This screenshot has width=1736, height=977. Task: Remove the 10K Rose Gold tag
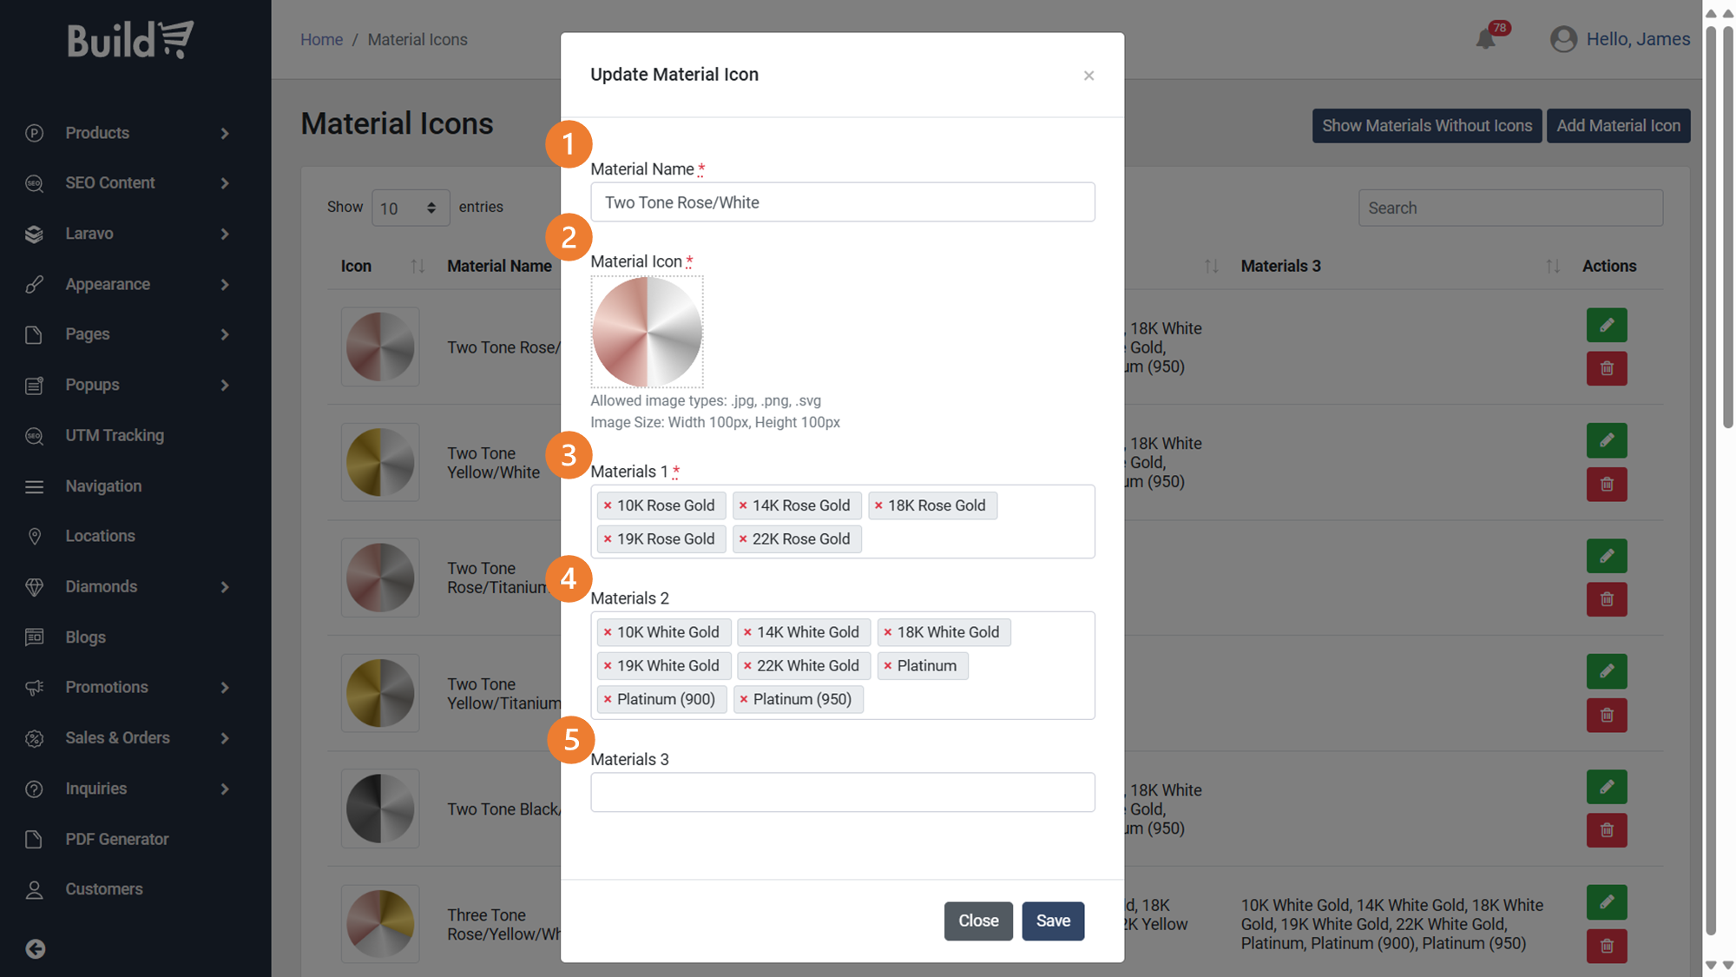pos(608,505)
